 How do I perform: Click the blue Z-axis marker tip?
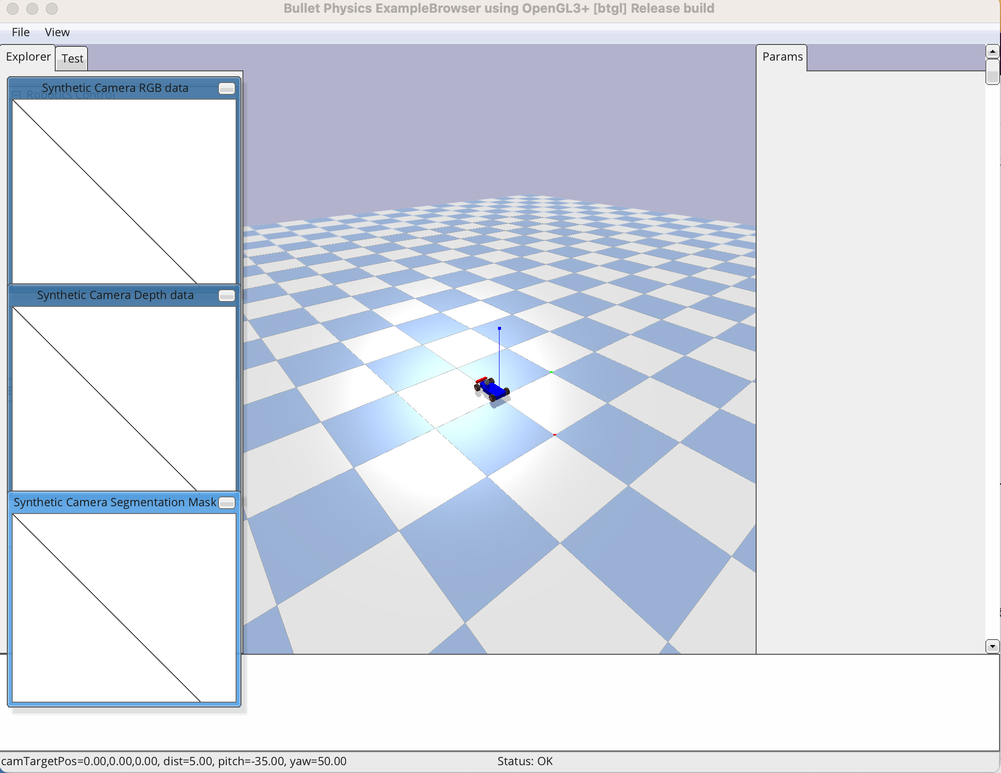pyautogui.click(x=499, y=328)
